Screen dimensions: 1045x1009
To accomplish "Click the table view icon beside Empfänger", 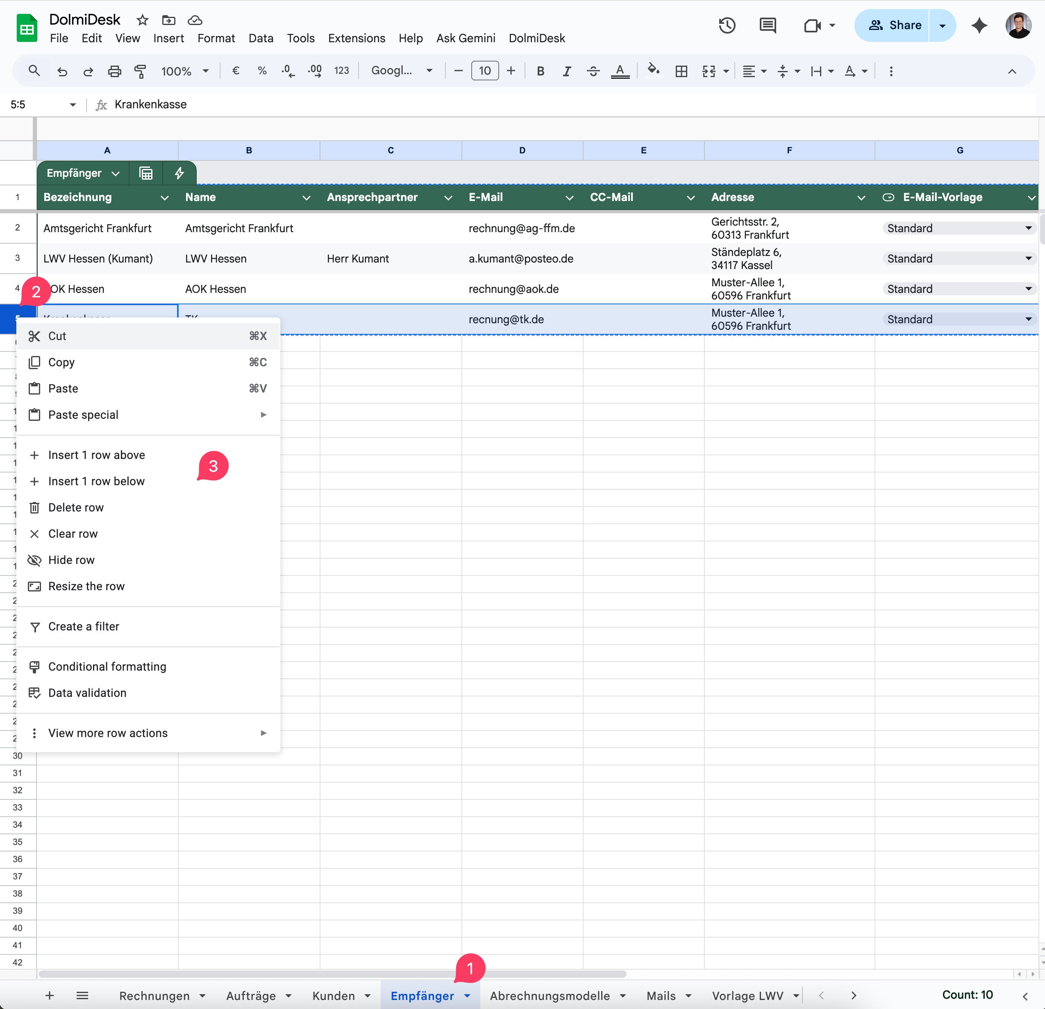I will [145, 173].
